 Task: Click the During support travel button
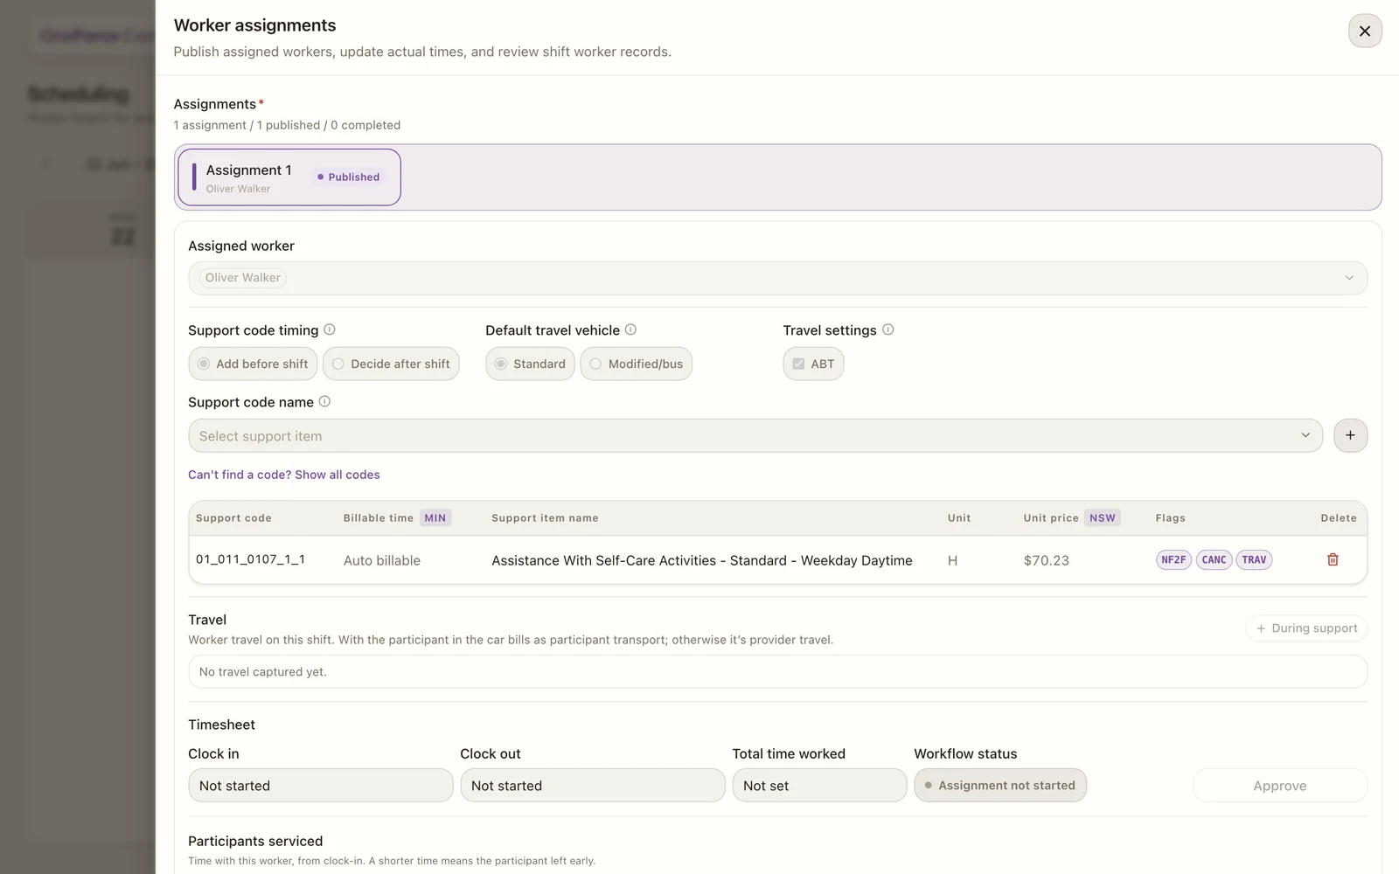coord(1306,628)
